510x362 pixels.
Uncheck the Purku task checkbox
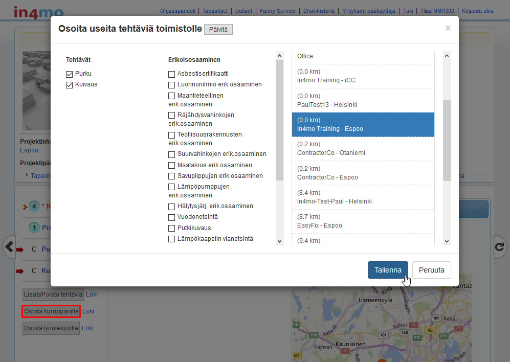tap(70, 74)
